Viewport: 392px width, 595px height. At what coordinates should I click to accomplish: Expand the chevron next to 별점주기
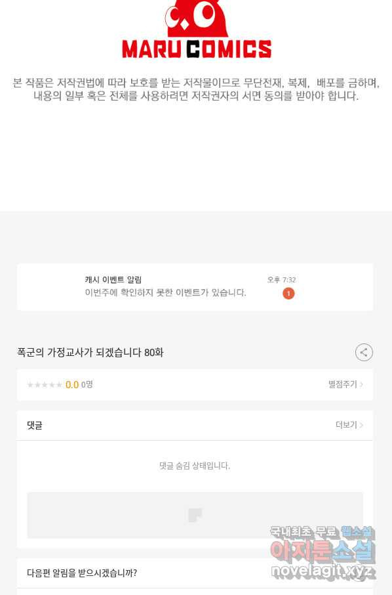361,384
